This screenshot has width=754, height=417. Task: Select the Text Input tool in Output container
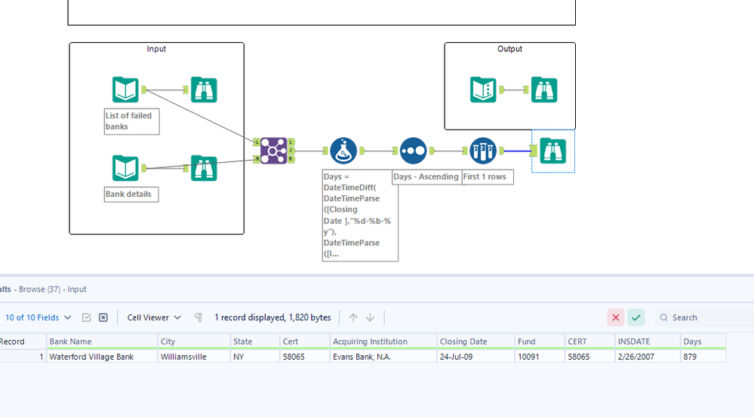point(483,90)
